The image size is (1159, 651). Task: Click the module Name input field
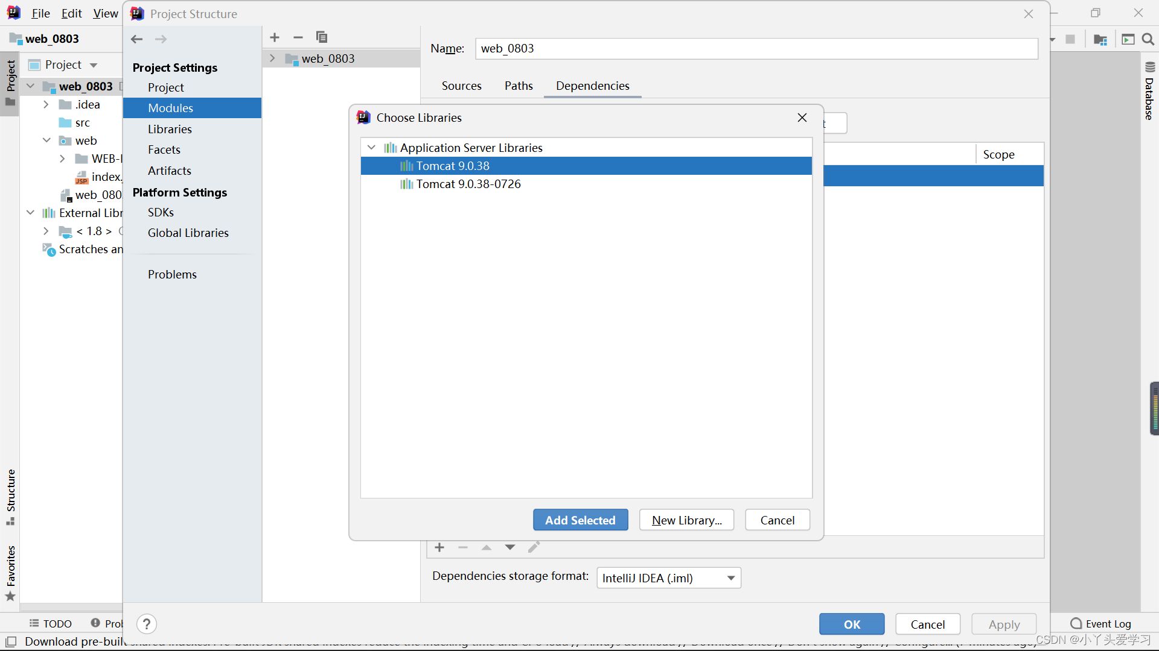[x=756, y=49]
